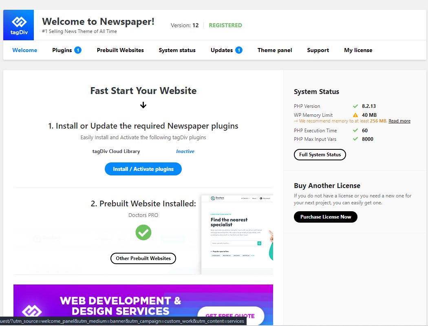428x326 pixels.
Task: Click the Doctors PRO website preview thumbnail
Action: click(237, 234)
